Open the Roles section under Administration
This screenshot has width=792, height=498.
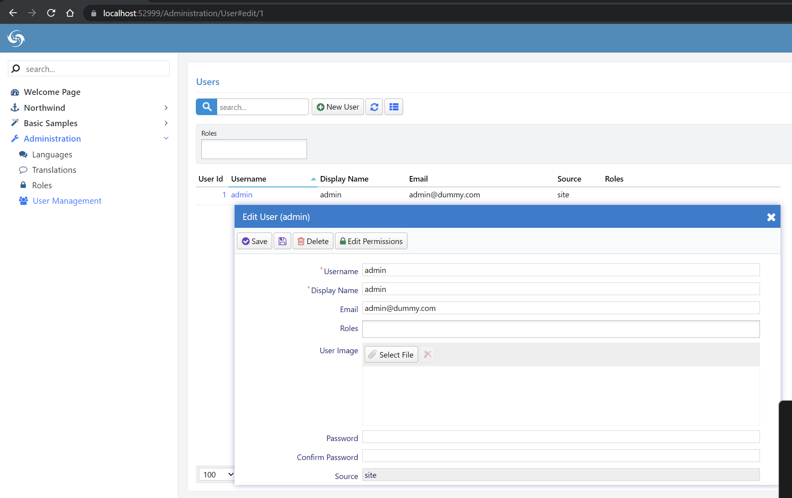click(x=42, y=185)
